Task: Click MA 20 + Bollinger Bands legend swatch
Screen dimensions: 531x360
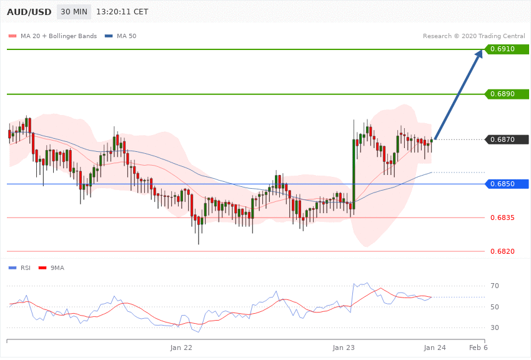Action: tap(12, 36)
